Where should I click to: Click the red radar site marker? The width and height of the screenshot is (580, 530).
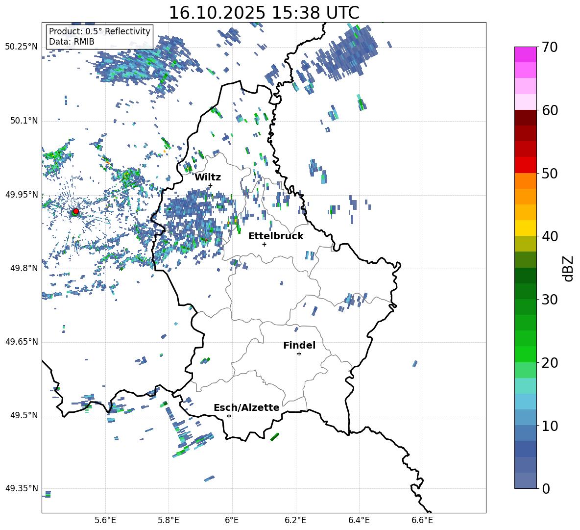(x=76, y=211)
